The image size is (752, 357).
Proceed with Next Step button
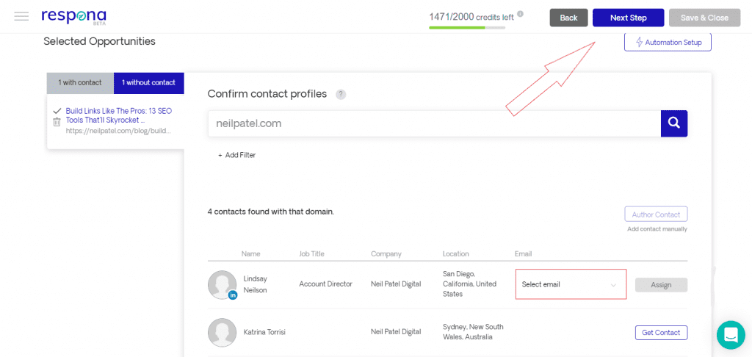629,18
